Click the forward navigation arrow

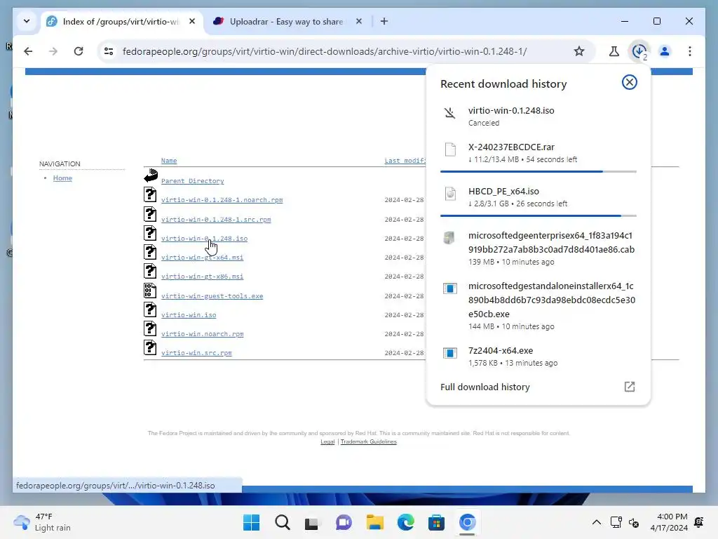click(x=53, y=51)
